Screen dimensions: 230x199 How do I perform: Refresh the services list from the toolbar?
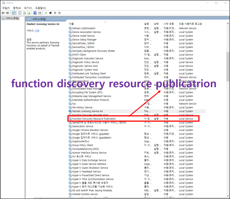[x=24, y=13]
